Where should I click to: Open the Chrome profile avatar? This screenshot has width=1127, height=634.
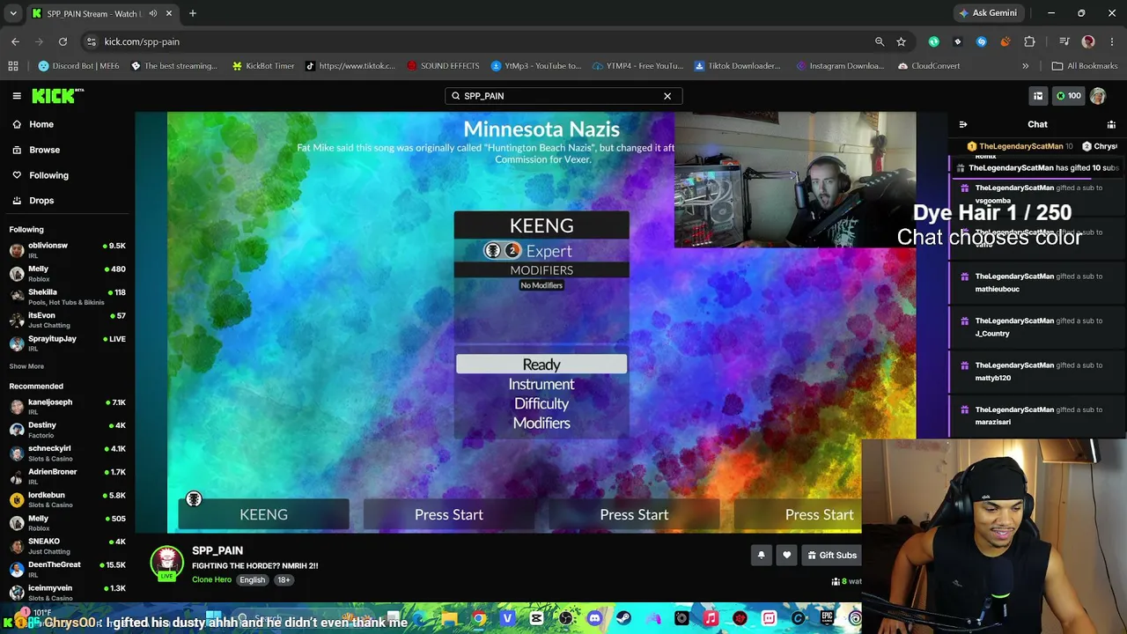[x=1088, y=41]
